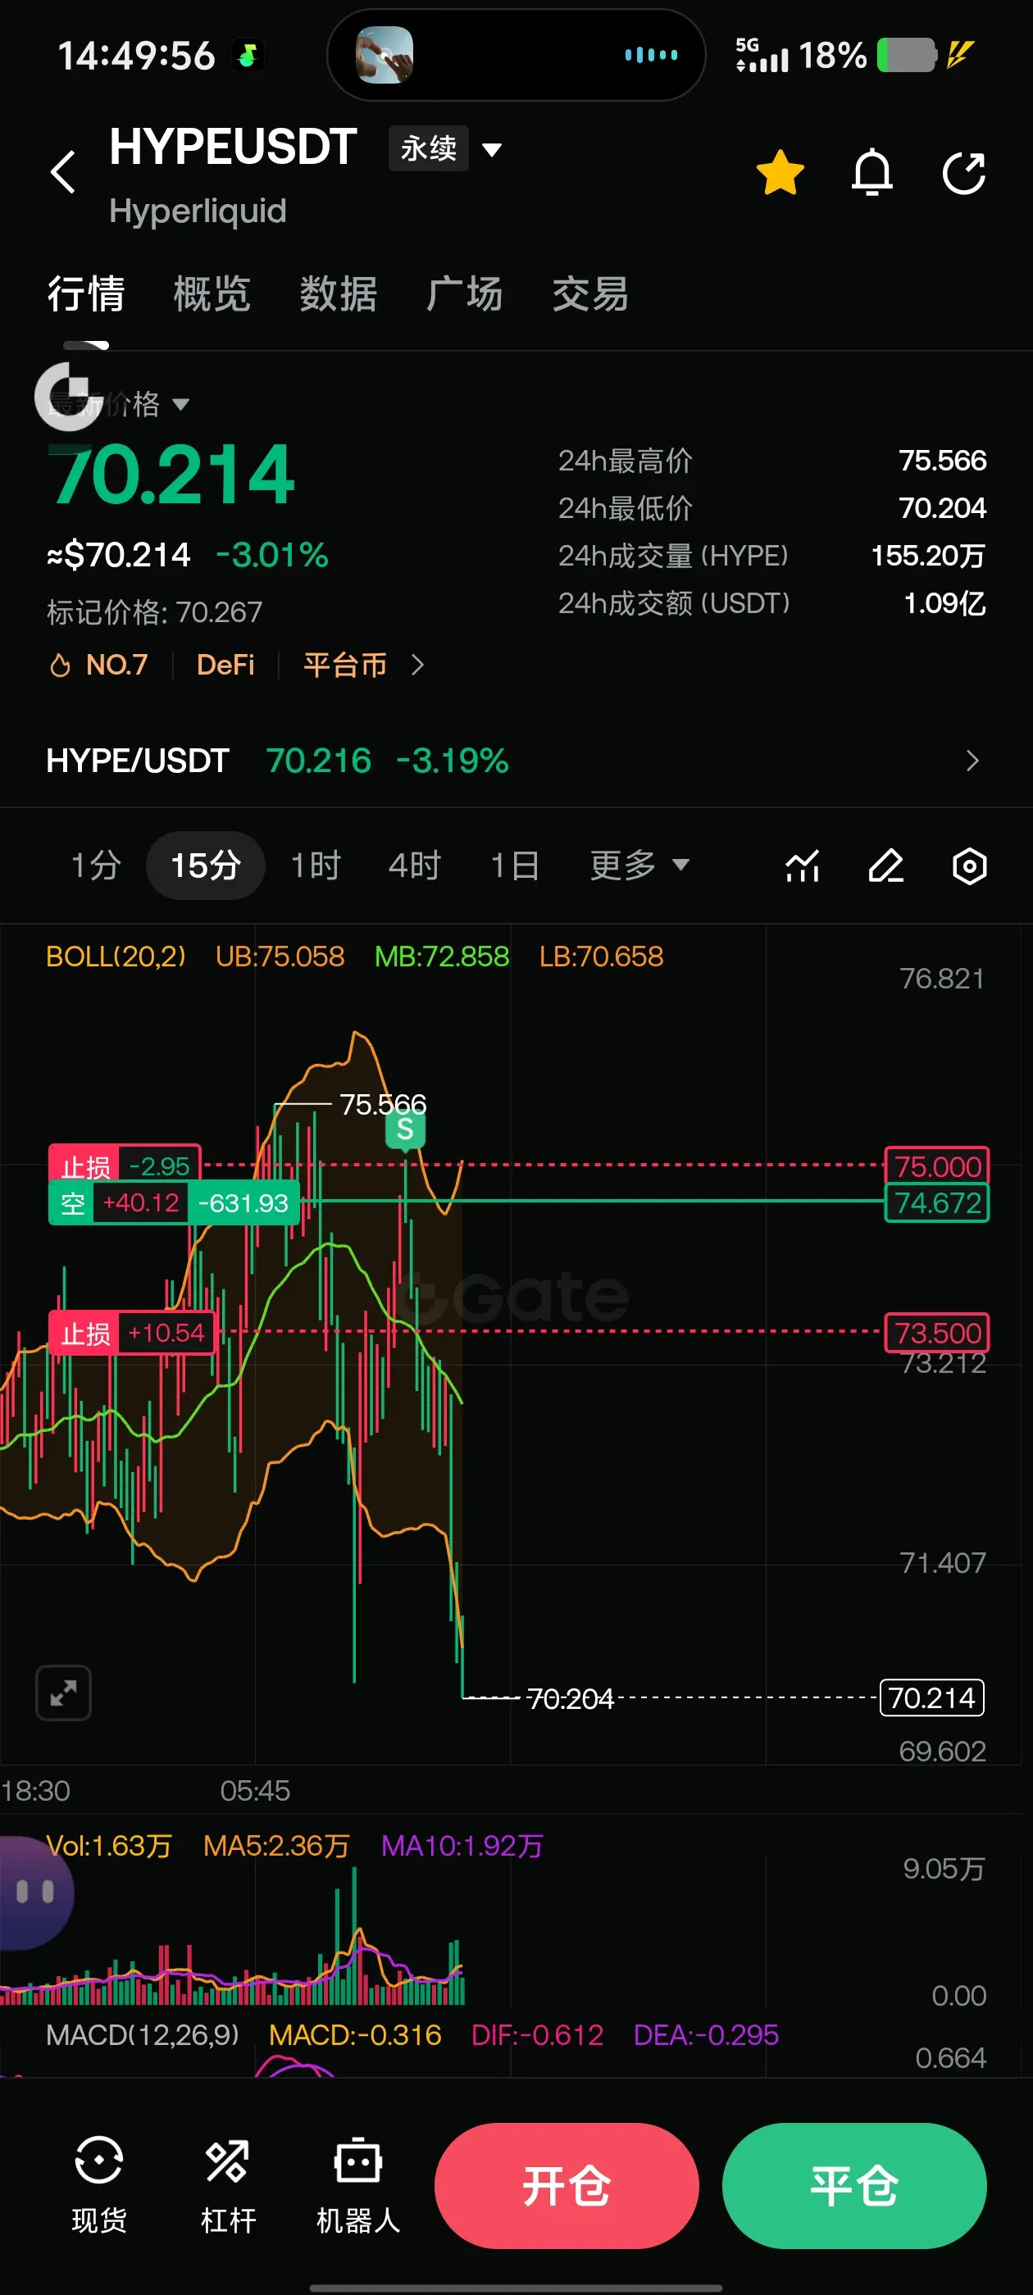
Task: Go back with the left arrow
Action: click(x=63, y=173)
